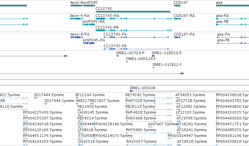
Task: Click the RP001034447.5prime EST label
Action: coord(187,136)
